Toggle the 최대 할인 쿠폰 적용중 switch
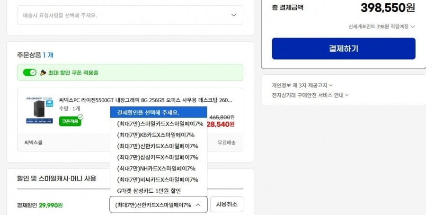This screenshot has width=426, height=215. tap(30, 72)
